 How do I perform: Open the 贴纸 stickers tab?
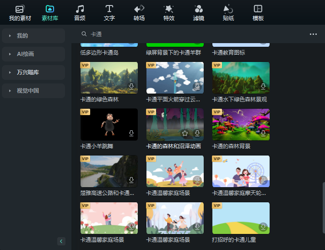coord(228,13)
